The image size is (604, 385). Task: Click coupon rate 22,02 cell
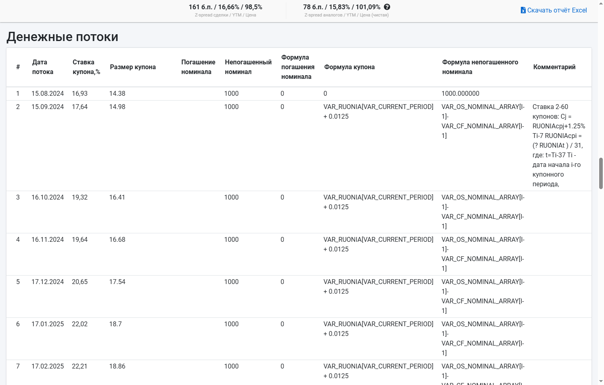pyautogui.click(x=80, y=324)
